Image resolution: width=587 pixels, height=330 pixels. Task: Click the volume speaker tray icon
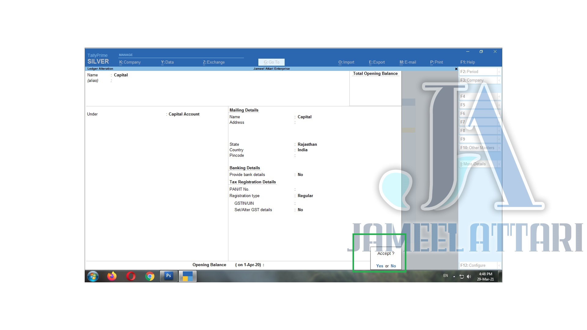pos(469,277)
